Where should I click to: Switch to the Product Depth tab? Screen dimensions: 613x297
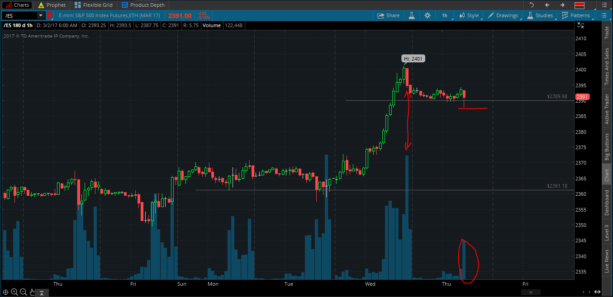tap(143, 5)
